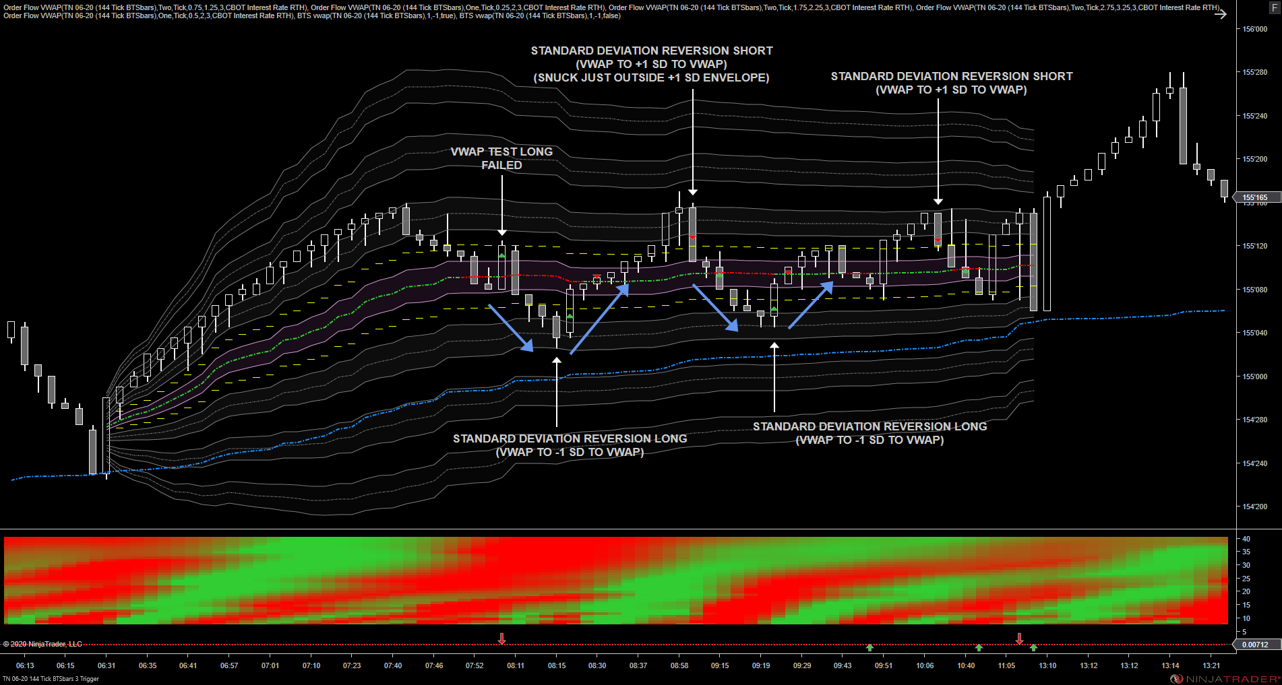Click the 06:41 time axis label

click(188, 665)
